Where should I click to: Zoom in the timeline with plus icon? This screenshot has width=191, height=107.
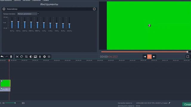click(x=23, y=103)
